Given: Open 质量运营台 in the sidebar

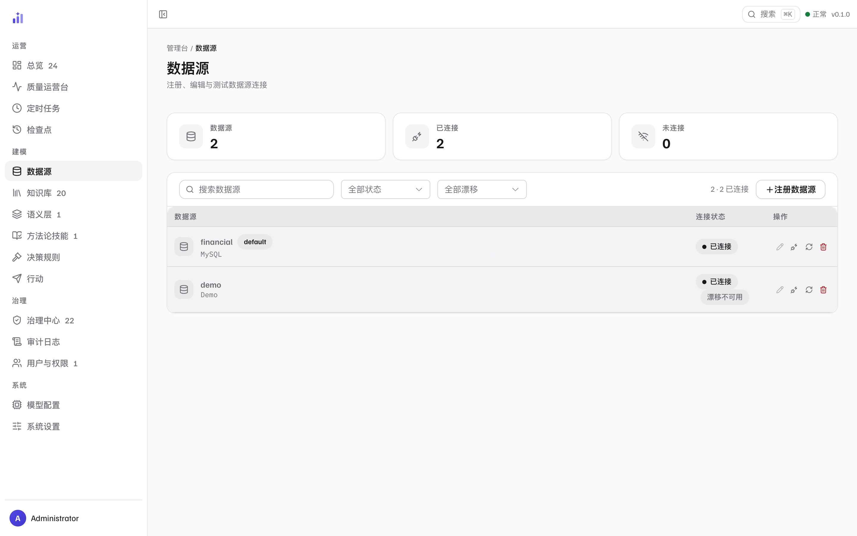Looking at the screenshot, I should (x=73, y=87).
